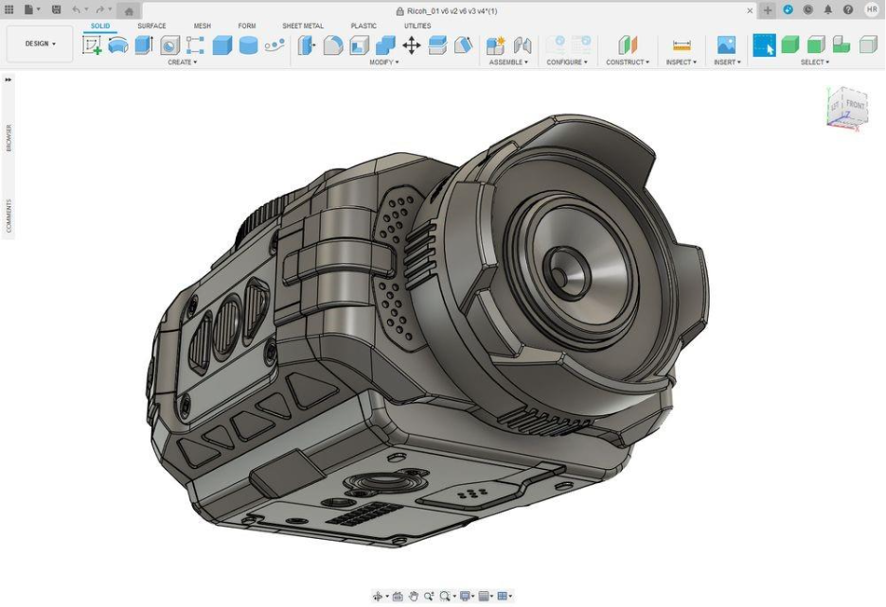The width and height of the screenshot is (886, 607).
Task: Switch to the MESH tab
Action: coord(203,26)
